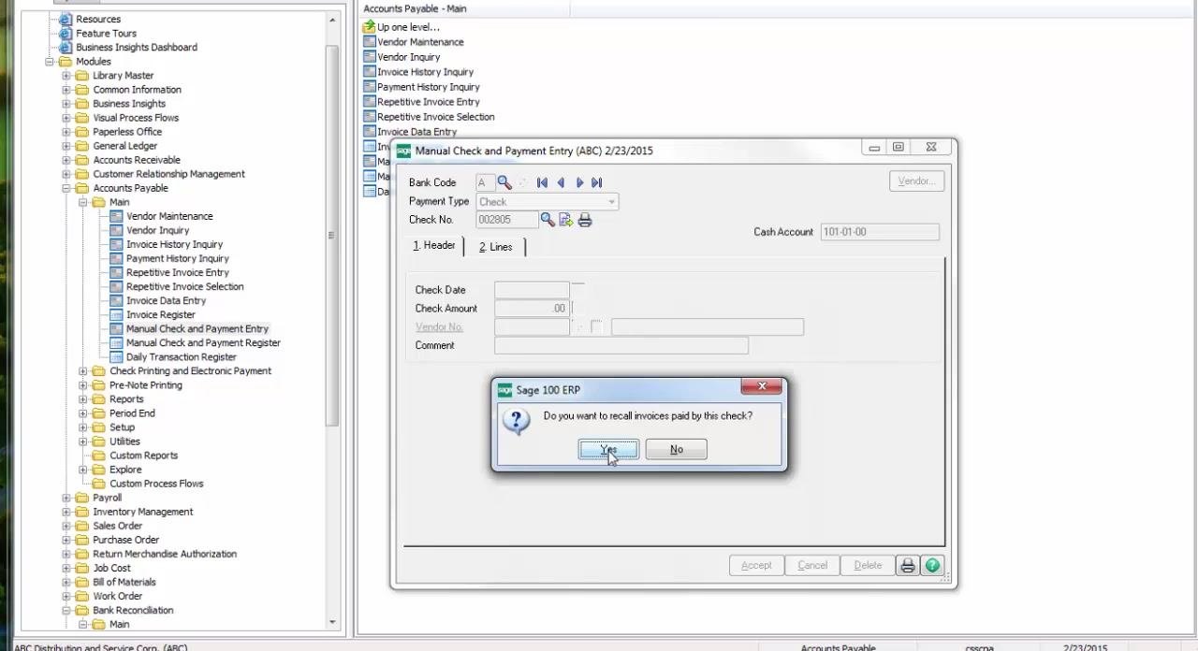Click the Check Date field

point(532,290)
